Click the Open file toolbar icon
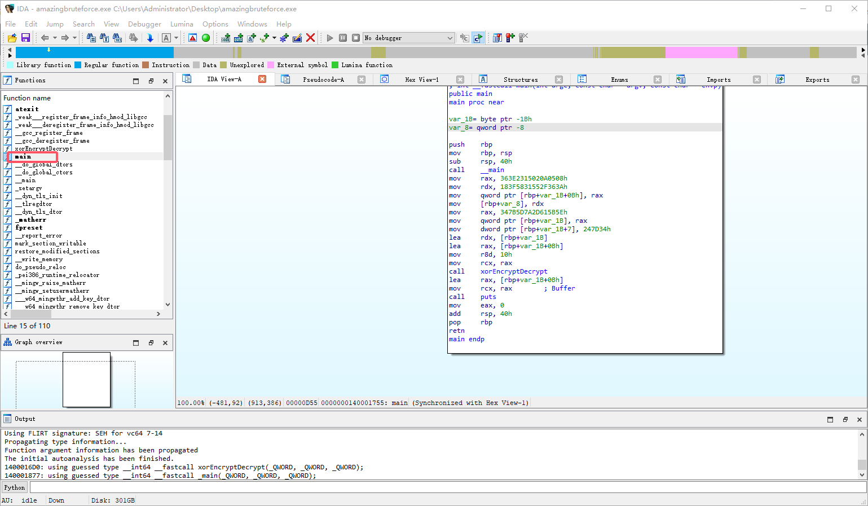 [x=12, y=38]
